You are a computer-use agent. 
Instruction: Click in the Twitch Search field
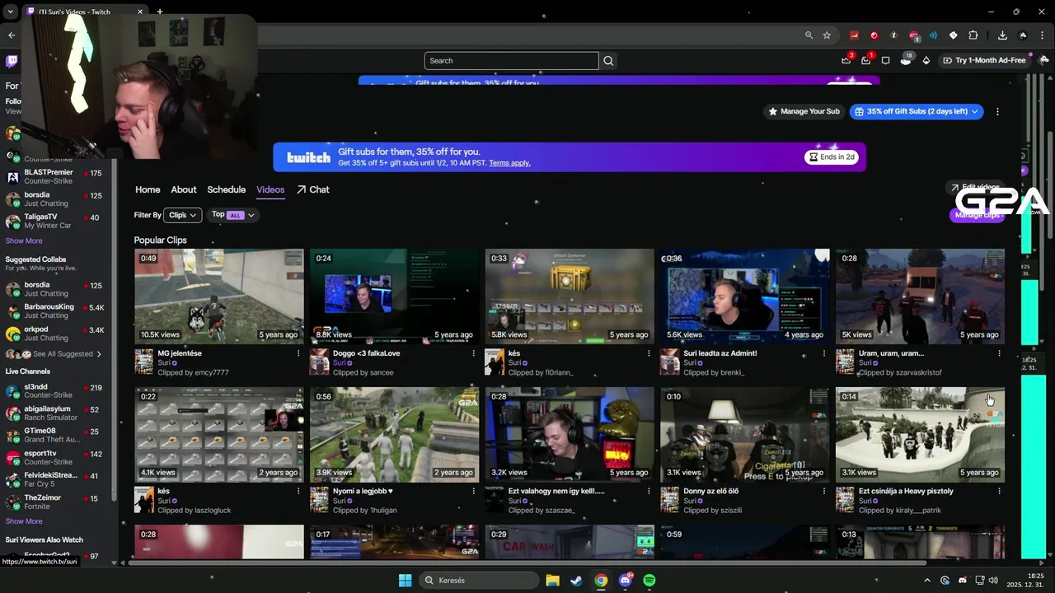[511, 60]
